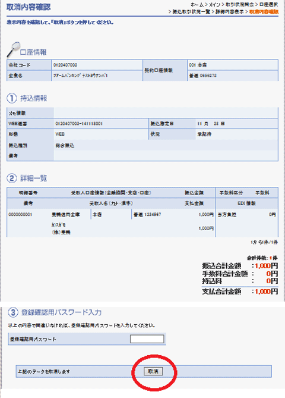Screen dimensions: 285x398
Task: Click the circled number 2 icon
Action: (12, 178)
